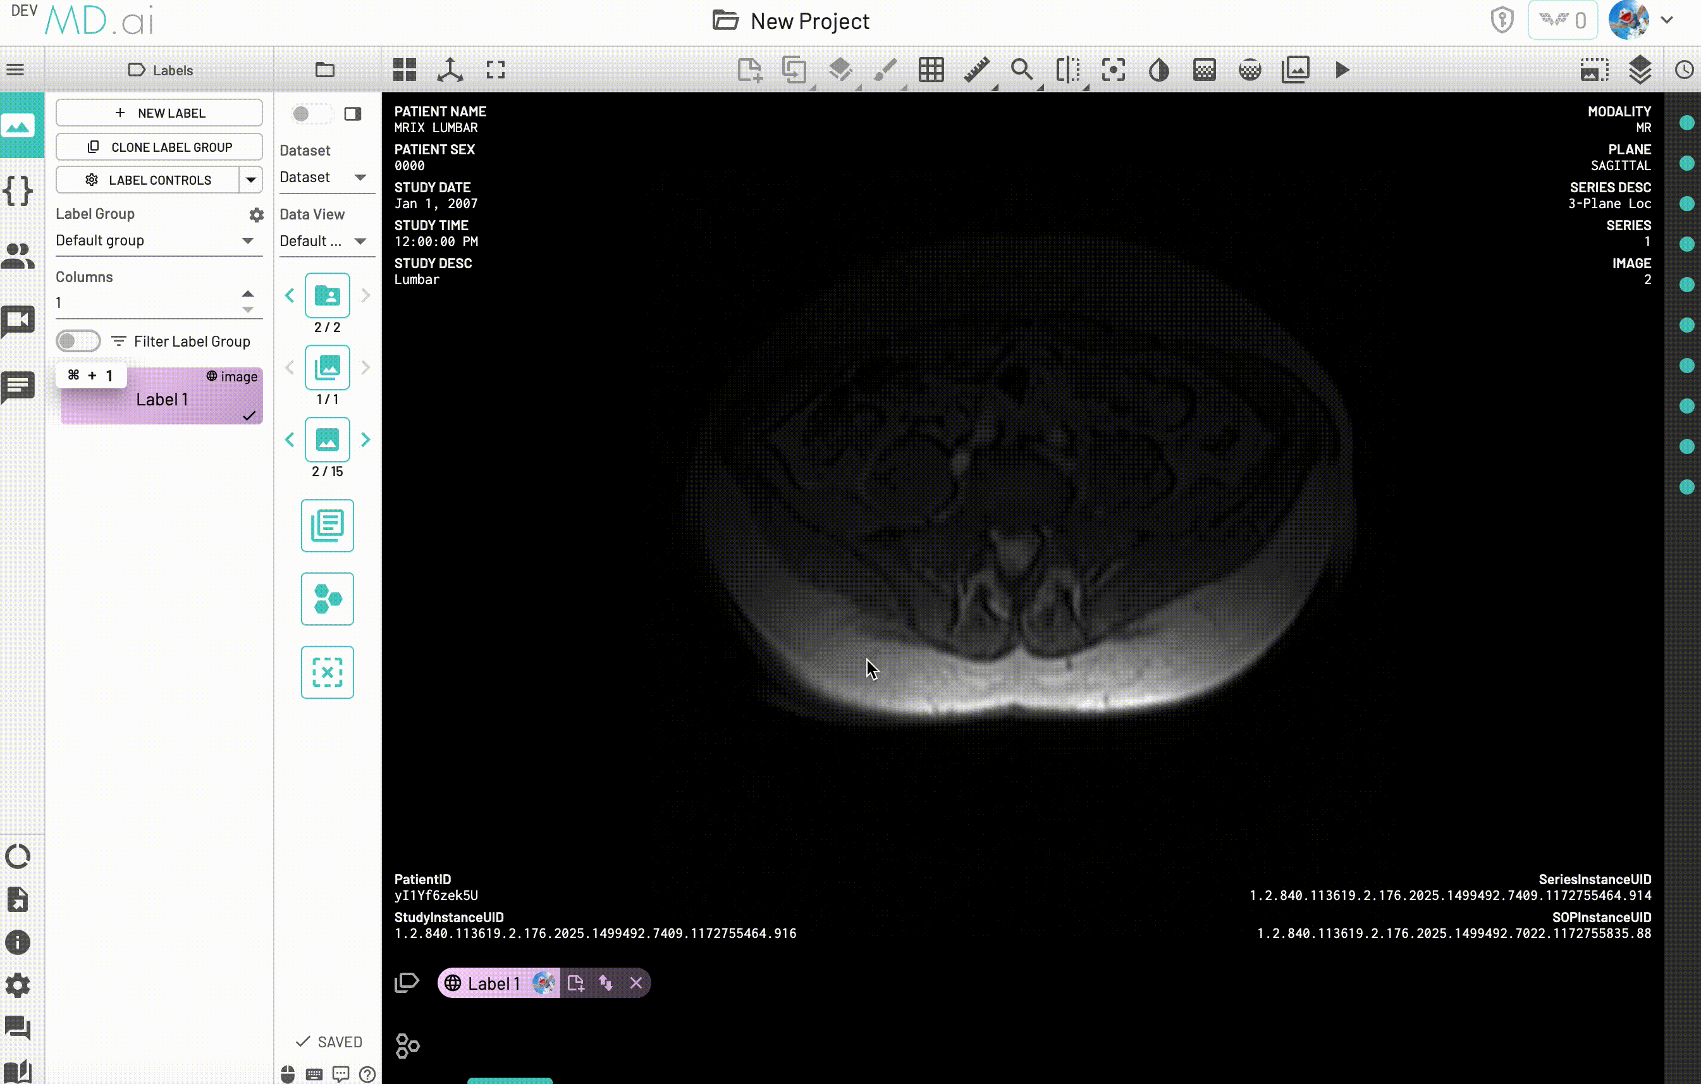Click the NEW LABEL button

point(159,113)
